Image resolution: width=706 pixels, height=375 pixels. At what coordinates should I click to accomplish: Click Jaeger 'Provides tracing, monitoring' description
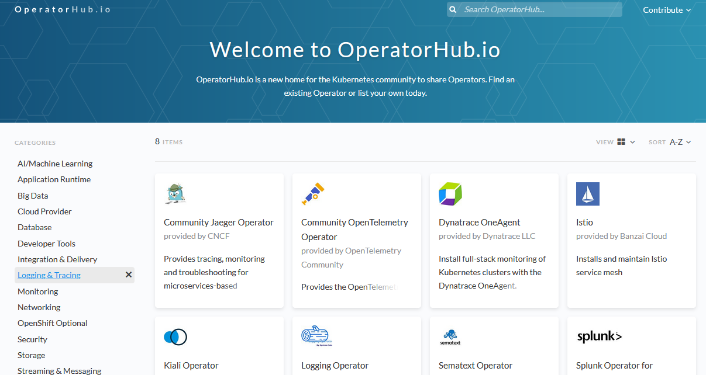point(214,272)
